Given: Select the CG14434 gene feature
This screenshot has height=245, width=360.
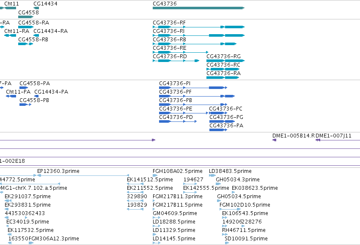Looking at the screenshot, I should [36, 8].
